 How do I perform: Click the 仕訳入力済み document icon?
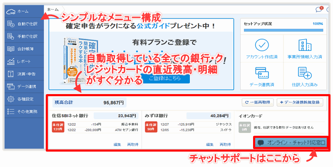coord(305,73)
